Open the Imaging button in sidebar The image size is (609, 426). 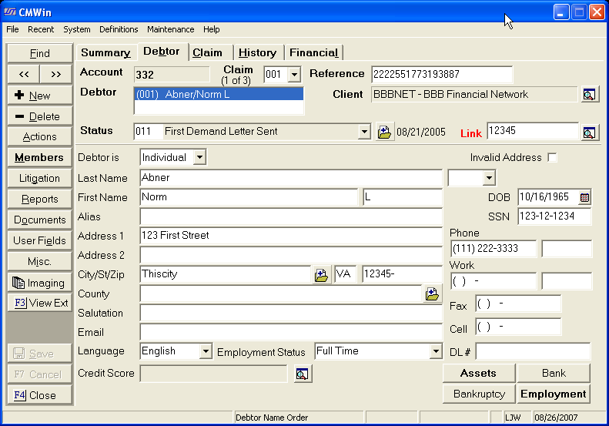coord(39,283)
